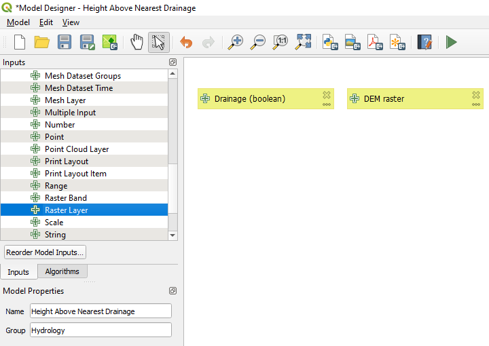
Task: Delete the Drainage (boolean) input box
Action: (327, 95)
